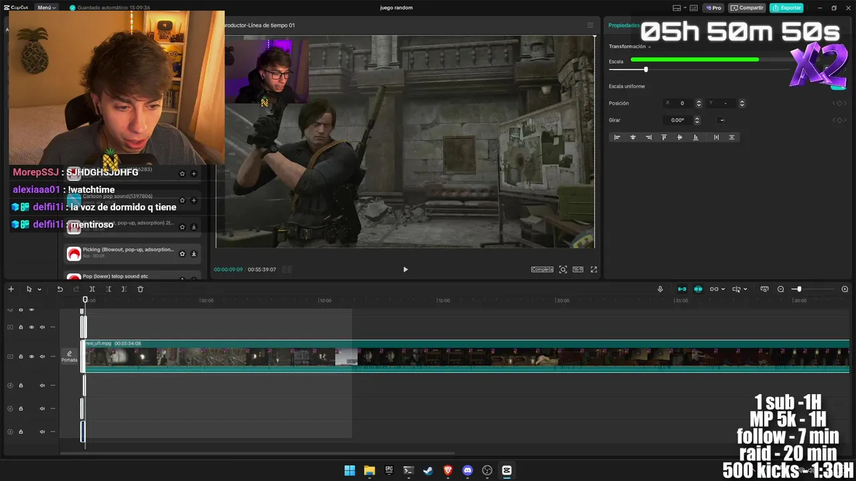Image resolution: width=856 pixels, height=481 pixels.
Task: Hide the track above the main video track
Action: click(x=31, y=327)
